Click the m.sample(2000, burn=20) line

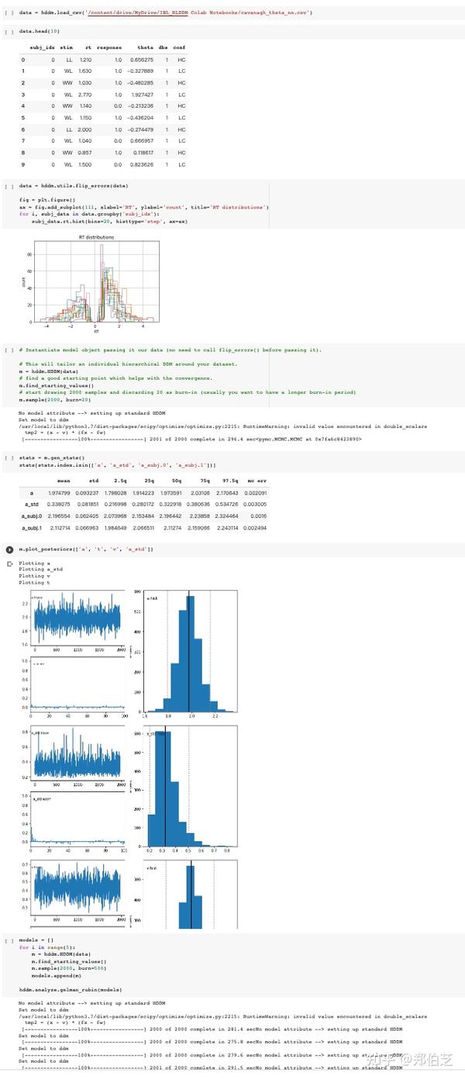pos(54,399)
